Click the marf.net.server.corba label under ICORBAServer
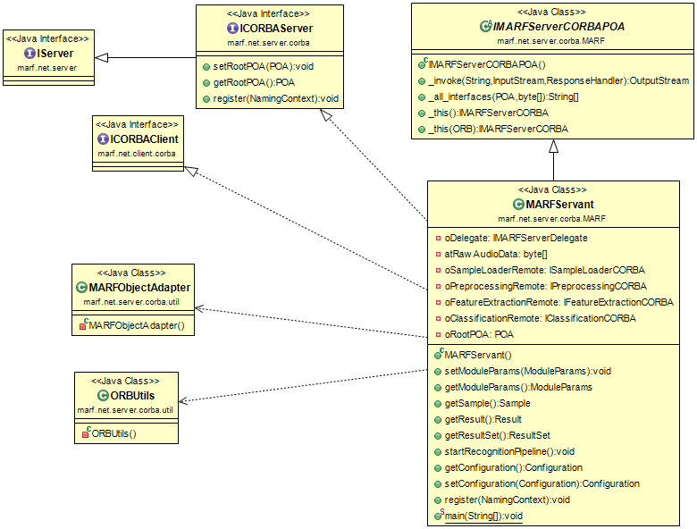697x529 pixels. pos(268,43)
